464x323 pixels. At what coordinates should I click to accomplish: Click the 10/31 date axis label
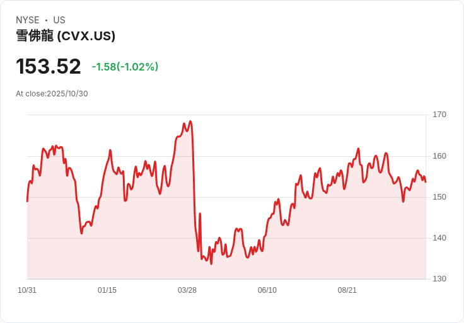(27, 290)
